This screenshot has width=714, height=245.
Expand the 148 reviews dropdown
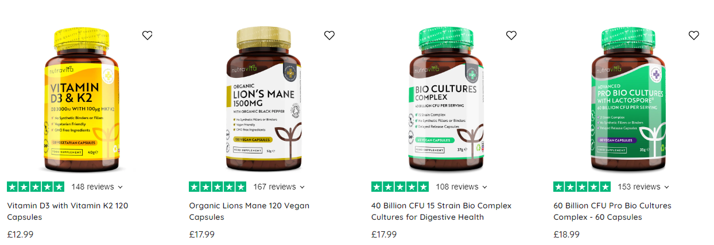click(97, 187)
